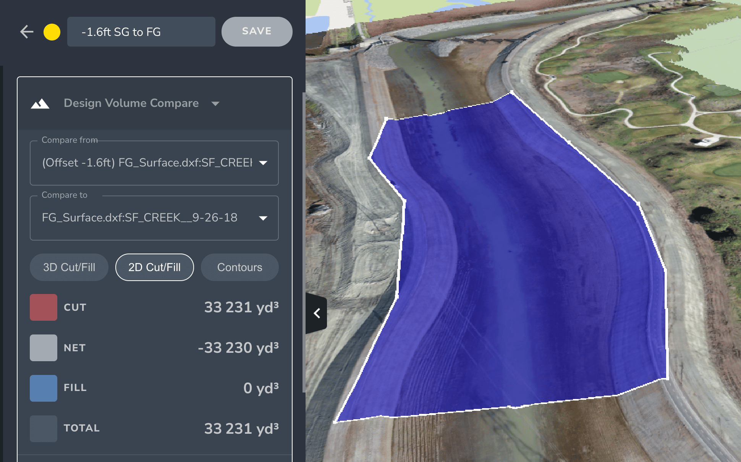Click the red CUT color swatch
The width and height of the screenshot is (741, 462).
44,307
